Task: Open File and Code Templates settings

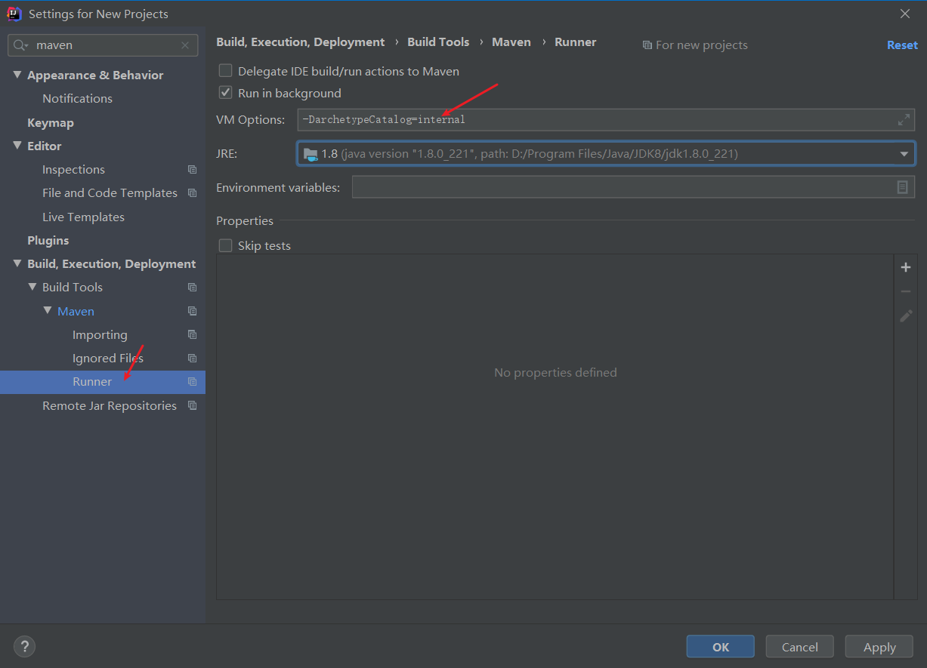Action: pyautogui.click(x=110, y=193)
